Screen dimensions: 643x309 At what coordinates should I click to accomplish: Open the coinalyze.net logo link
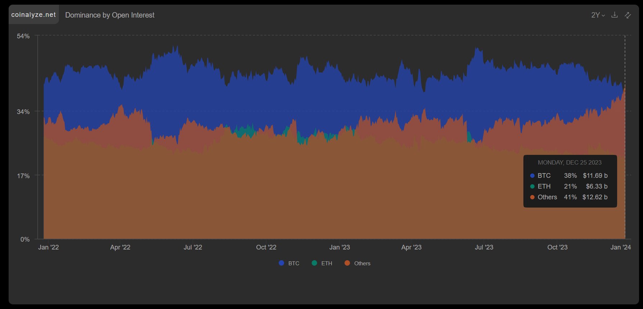(33, 15)
